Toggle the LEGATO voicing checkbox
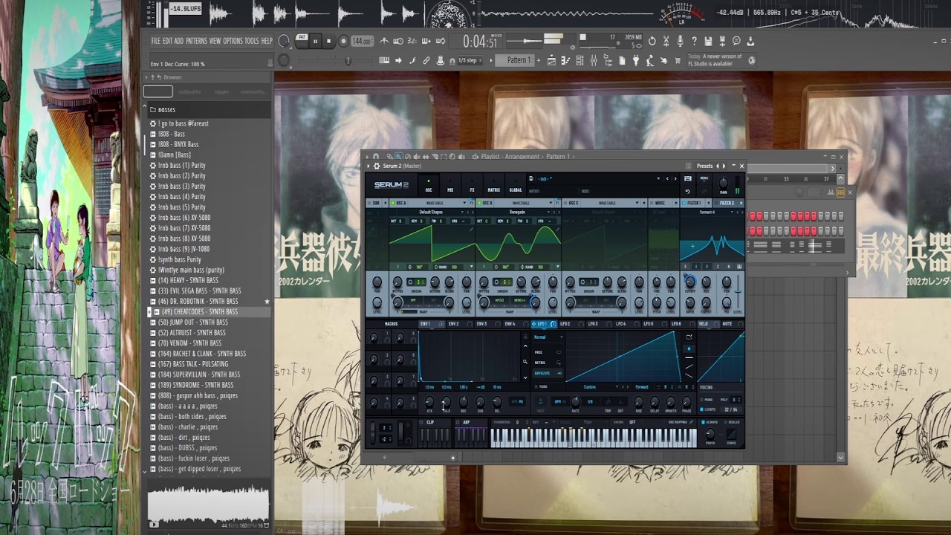 tap(701, 409)
